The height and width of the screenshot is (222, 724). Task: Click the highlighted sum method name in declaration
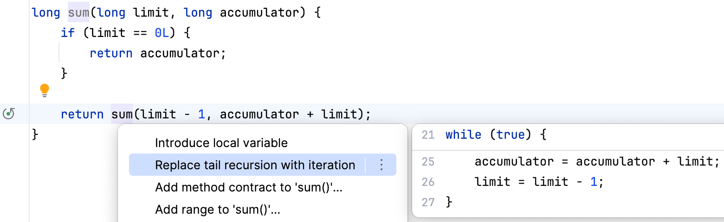[78, 12]
